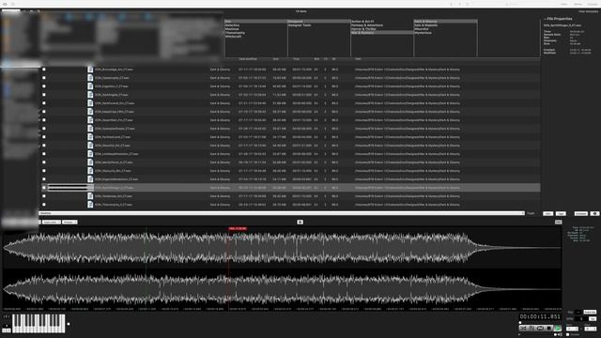This screenshot has height=338, width=601.
Task: Click the file icon of SON_Obscurity_Bm_ET.wav
Action: 90,171
